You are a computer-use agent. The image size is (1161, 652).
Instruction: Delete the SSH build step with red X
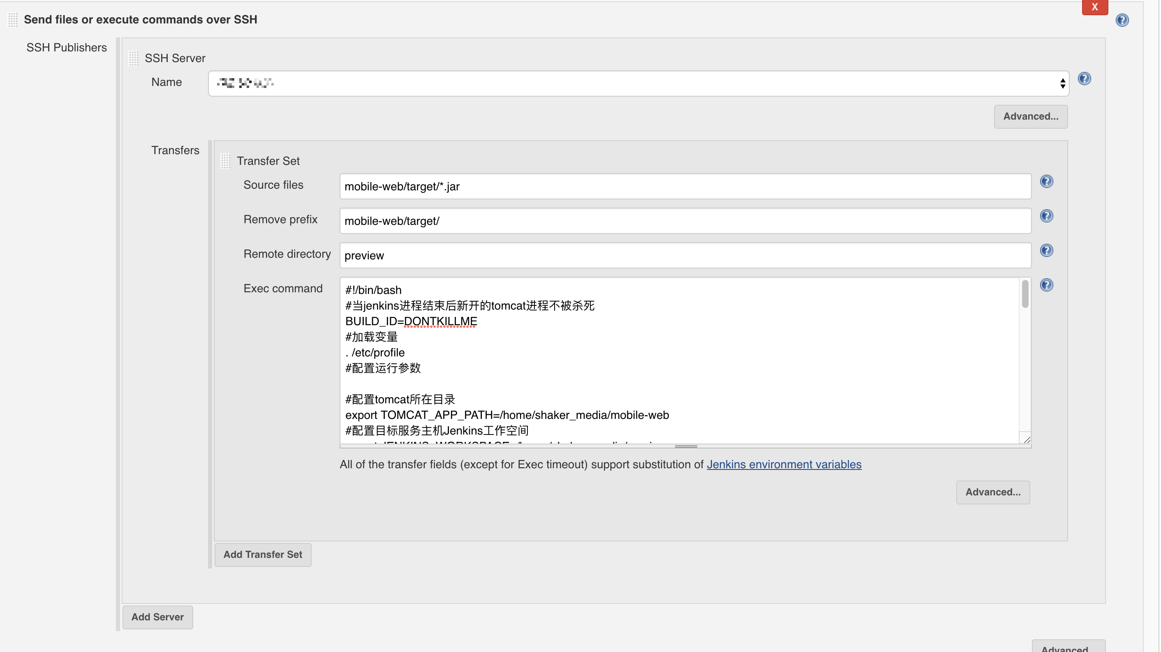(1094, 7)
